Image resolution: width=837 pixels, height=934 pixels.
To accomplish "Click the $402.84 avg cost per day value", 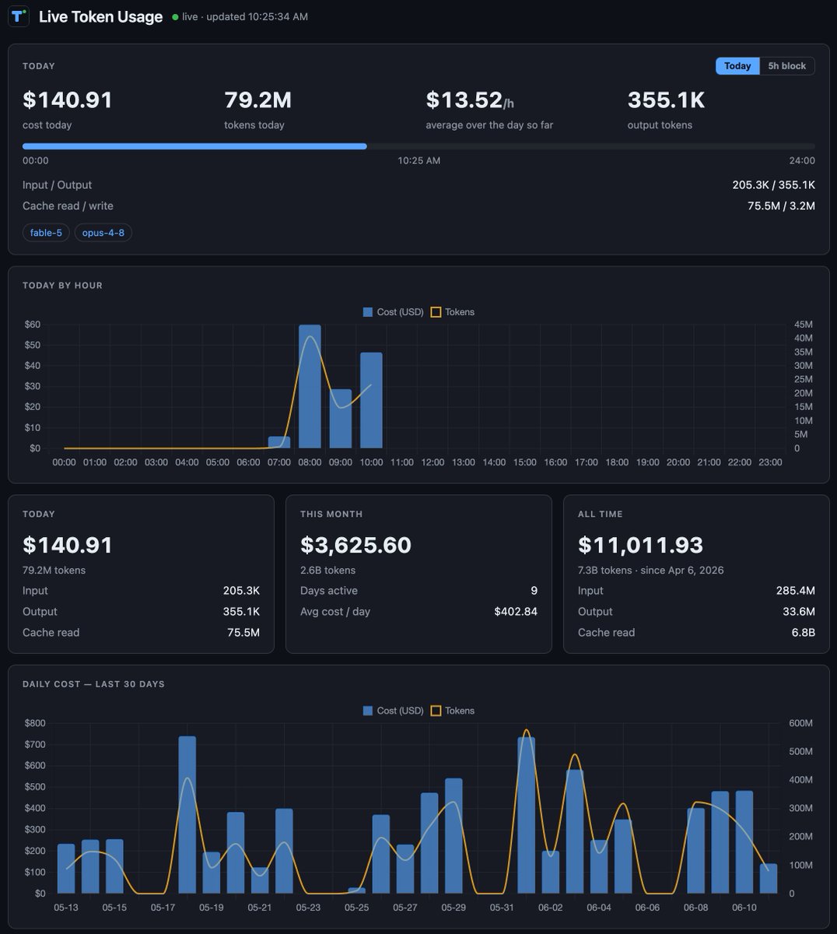I will [x=516, y=612].
